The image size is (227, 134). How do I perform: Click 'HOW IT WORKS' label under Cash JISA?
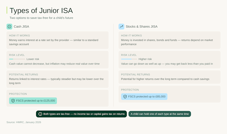[19, 36]
